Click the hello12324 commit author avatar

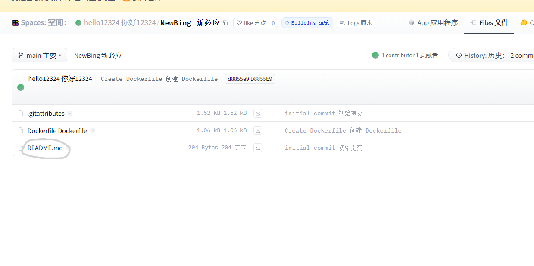[21, 87]
